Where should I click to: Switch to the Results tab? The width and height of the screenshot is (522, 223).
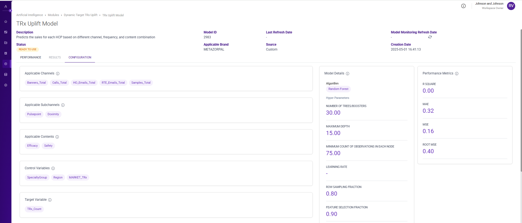point(55,58)
